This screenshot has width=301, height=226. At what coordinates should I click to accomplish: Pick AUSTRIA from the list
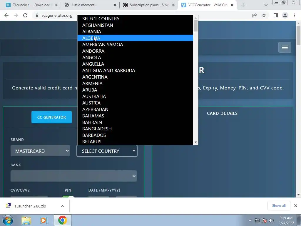[135, 103]
